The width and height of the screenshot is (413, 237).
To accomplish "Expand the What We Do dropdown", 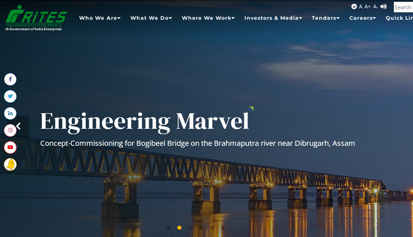I will (151, 18).
